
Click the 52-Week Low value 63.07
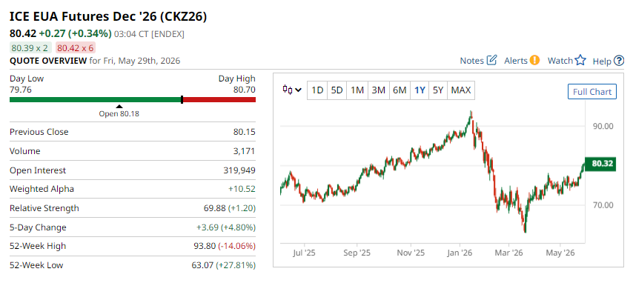202,266
